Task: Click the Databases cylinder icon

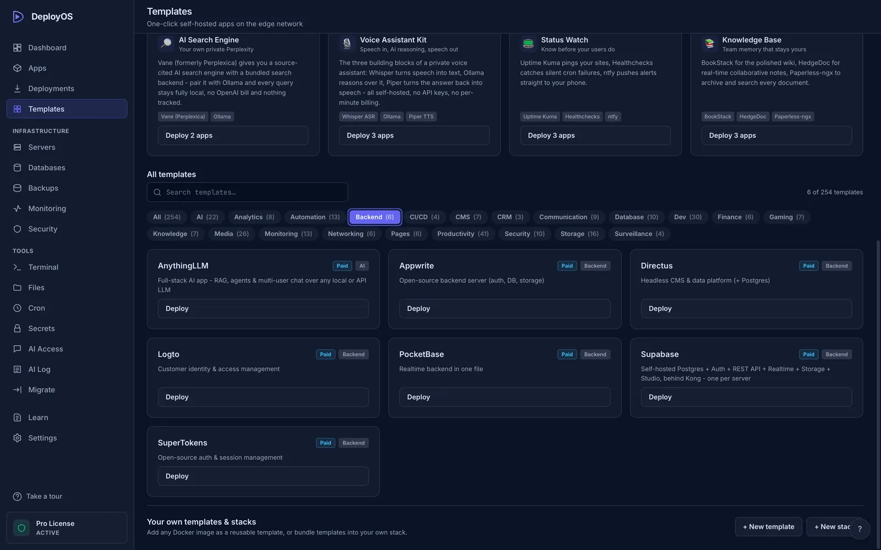Action: point(17,168)
